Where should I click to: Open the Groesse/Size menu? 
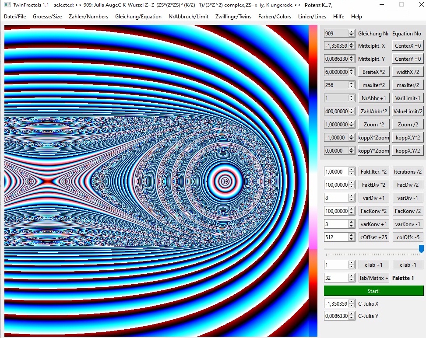click(47, 17)
